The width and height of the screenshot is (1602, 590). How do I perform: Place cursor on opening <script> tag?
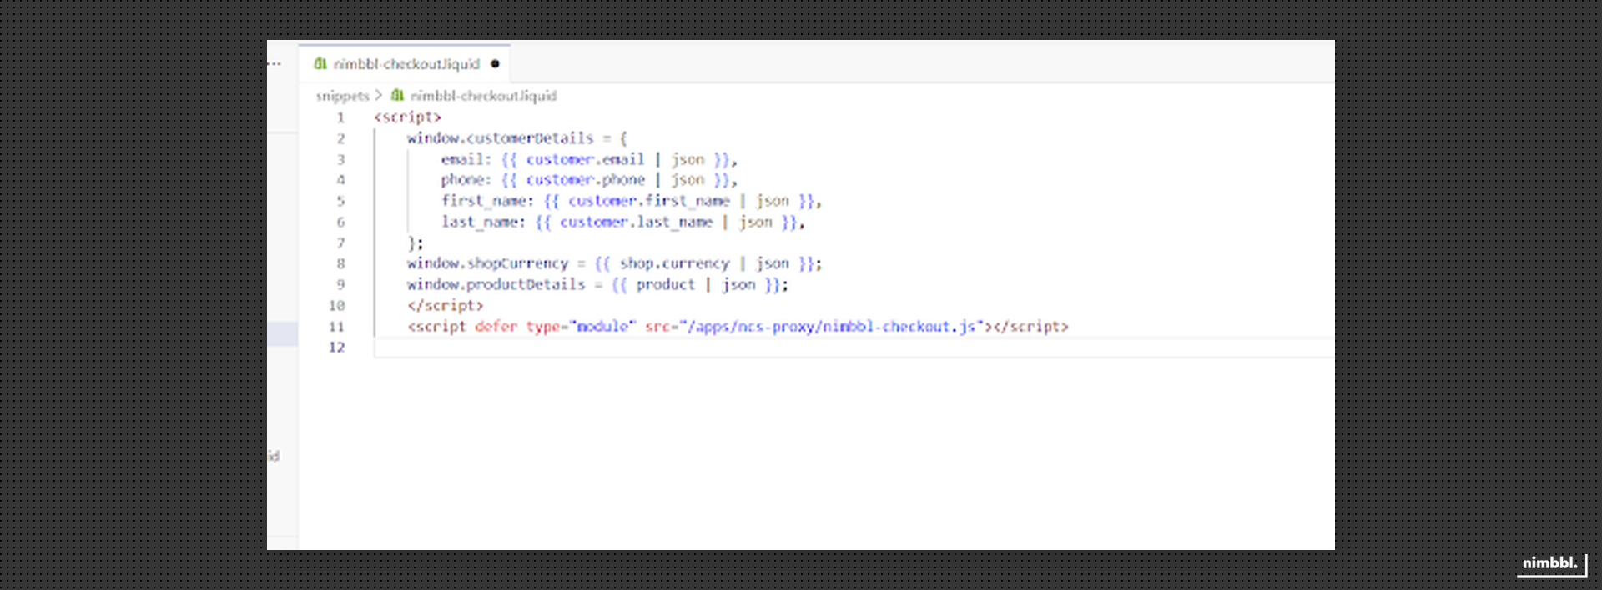pos(407,117)
